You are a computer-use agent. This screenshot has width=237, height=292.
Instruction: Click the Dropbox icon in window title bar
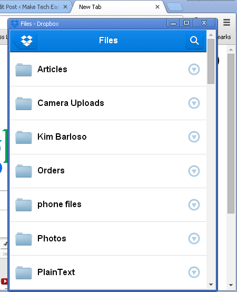(x=15, y=24)
